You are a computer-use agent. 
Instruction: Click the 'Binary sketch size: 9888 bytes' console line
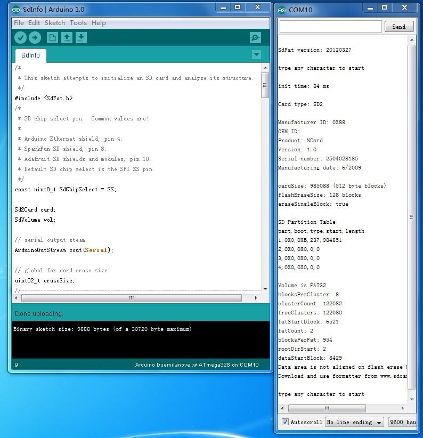tap(102, 329)
